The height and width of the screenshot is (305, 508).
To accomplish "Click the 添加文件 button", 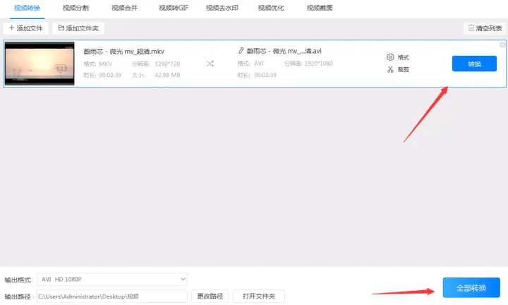I will (x=26, y=28).
